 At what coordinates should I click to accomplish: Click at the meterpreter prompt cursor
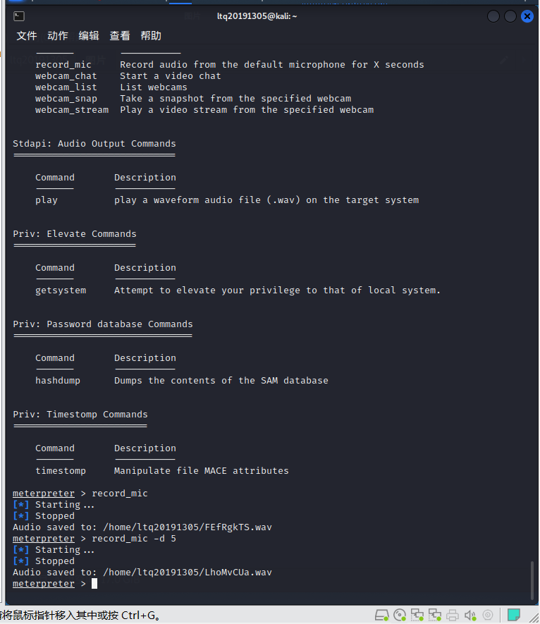pos(94,584)
